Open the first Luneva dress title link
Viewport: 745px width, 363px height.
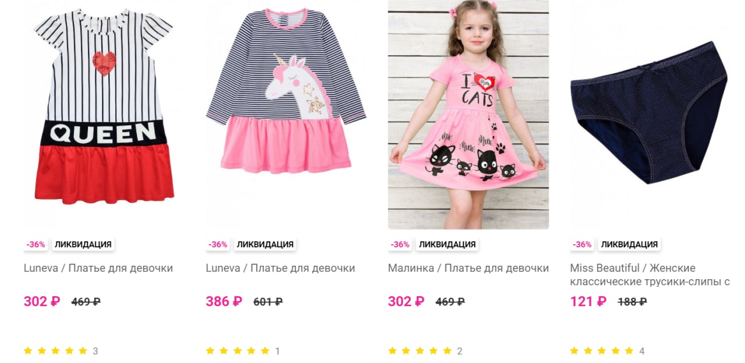point(98,268)
